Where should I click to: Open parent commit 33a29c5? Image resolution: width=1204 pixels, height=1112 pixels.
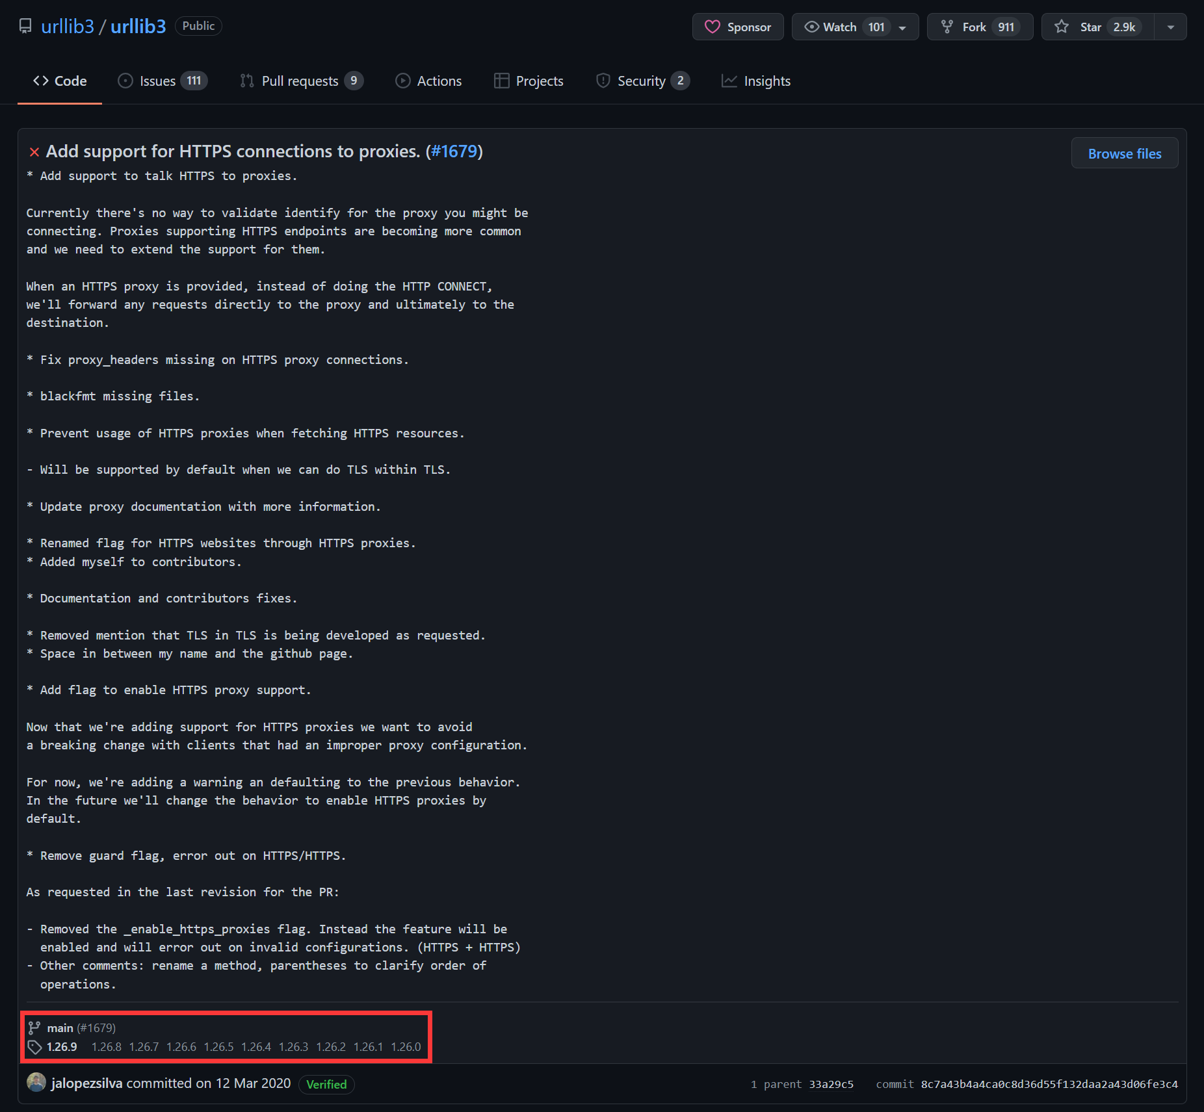click(831, 1084)
